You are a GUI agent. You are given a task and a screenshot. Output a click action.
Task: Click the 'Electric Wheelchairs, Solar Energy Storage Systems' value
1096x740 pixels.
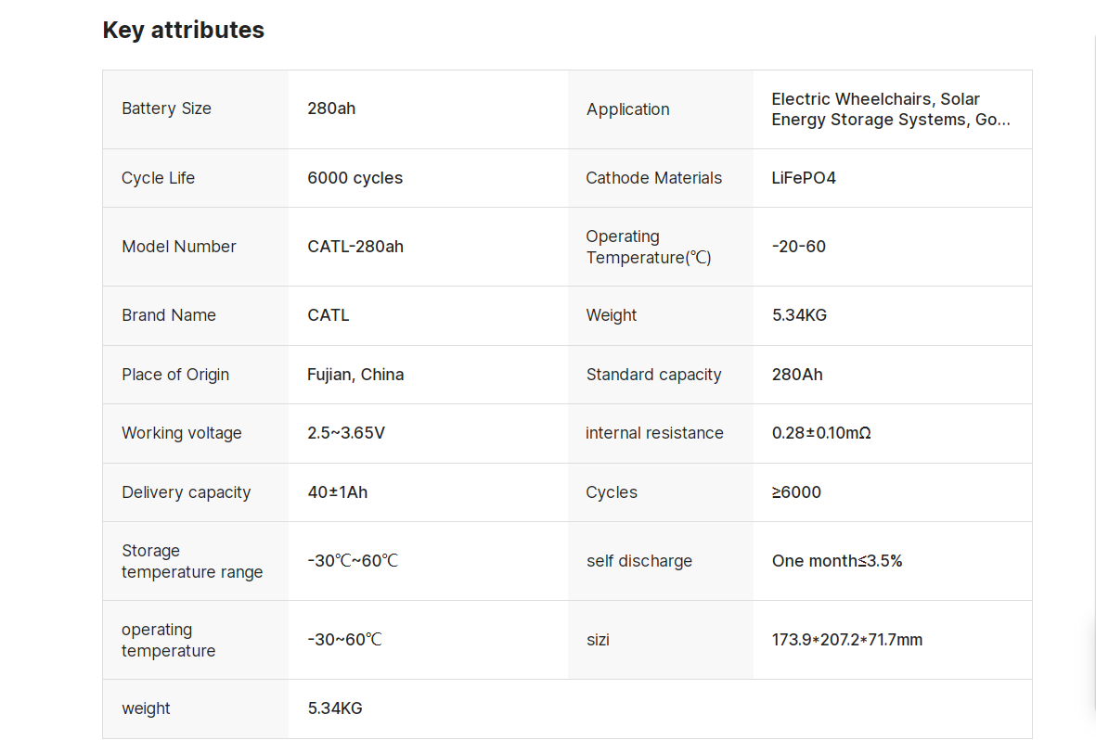(891, 109)
